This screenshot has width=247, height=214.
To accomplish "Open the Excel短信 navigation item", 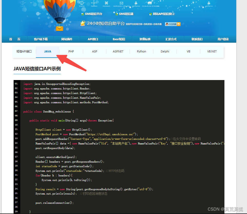I will tap(119, 39).
